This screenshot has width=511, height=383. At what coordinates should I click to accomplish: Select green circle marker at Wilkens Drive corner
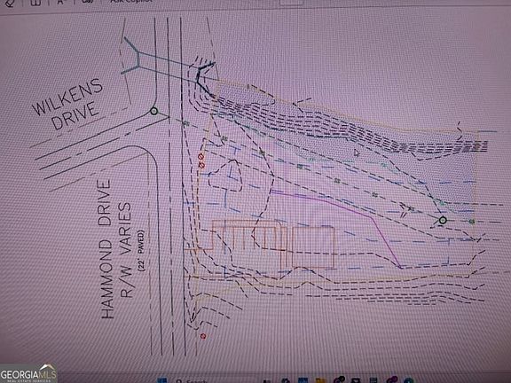tap(153, 112)
